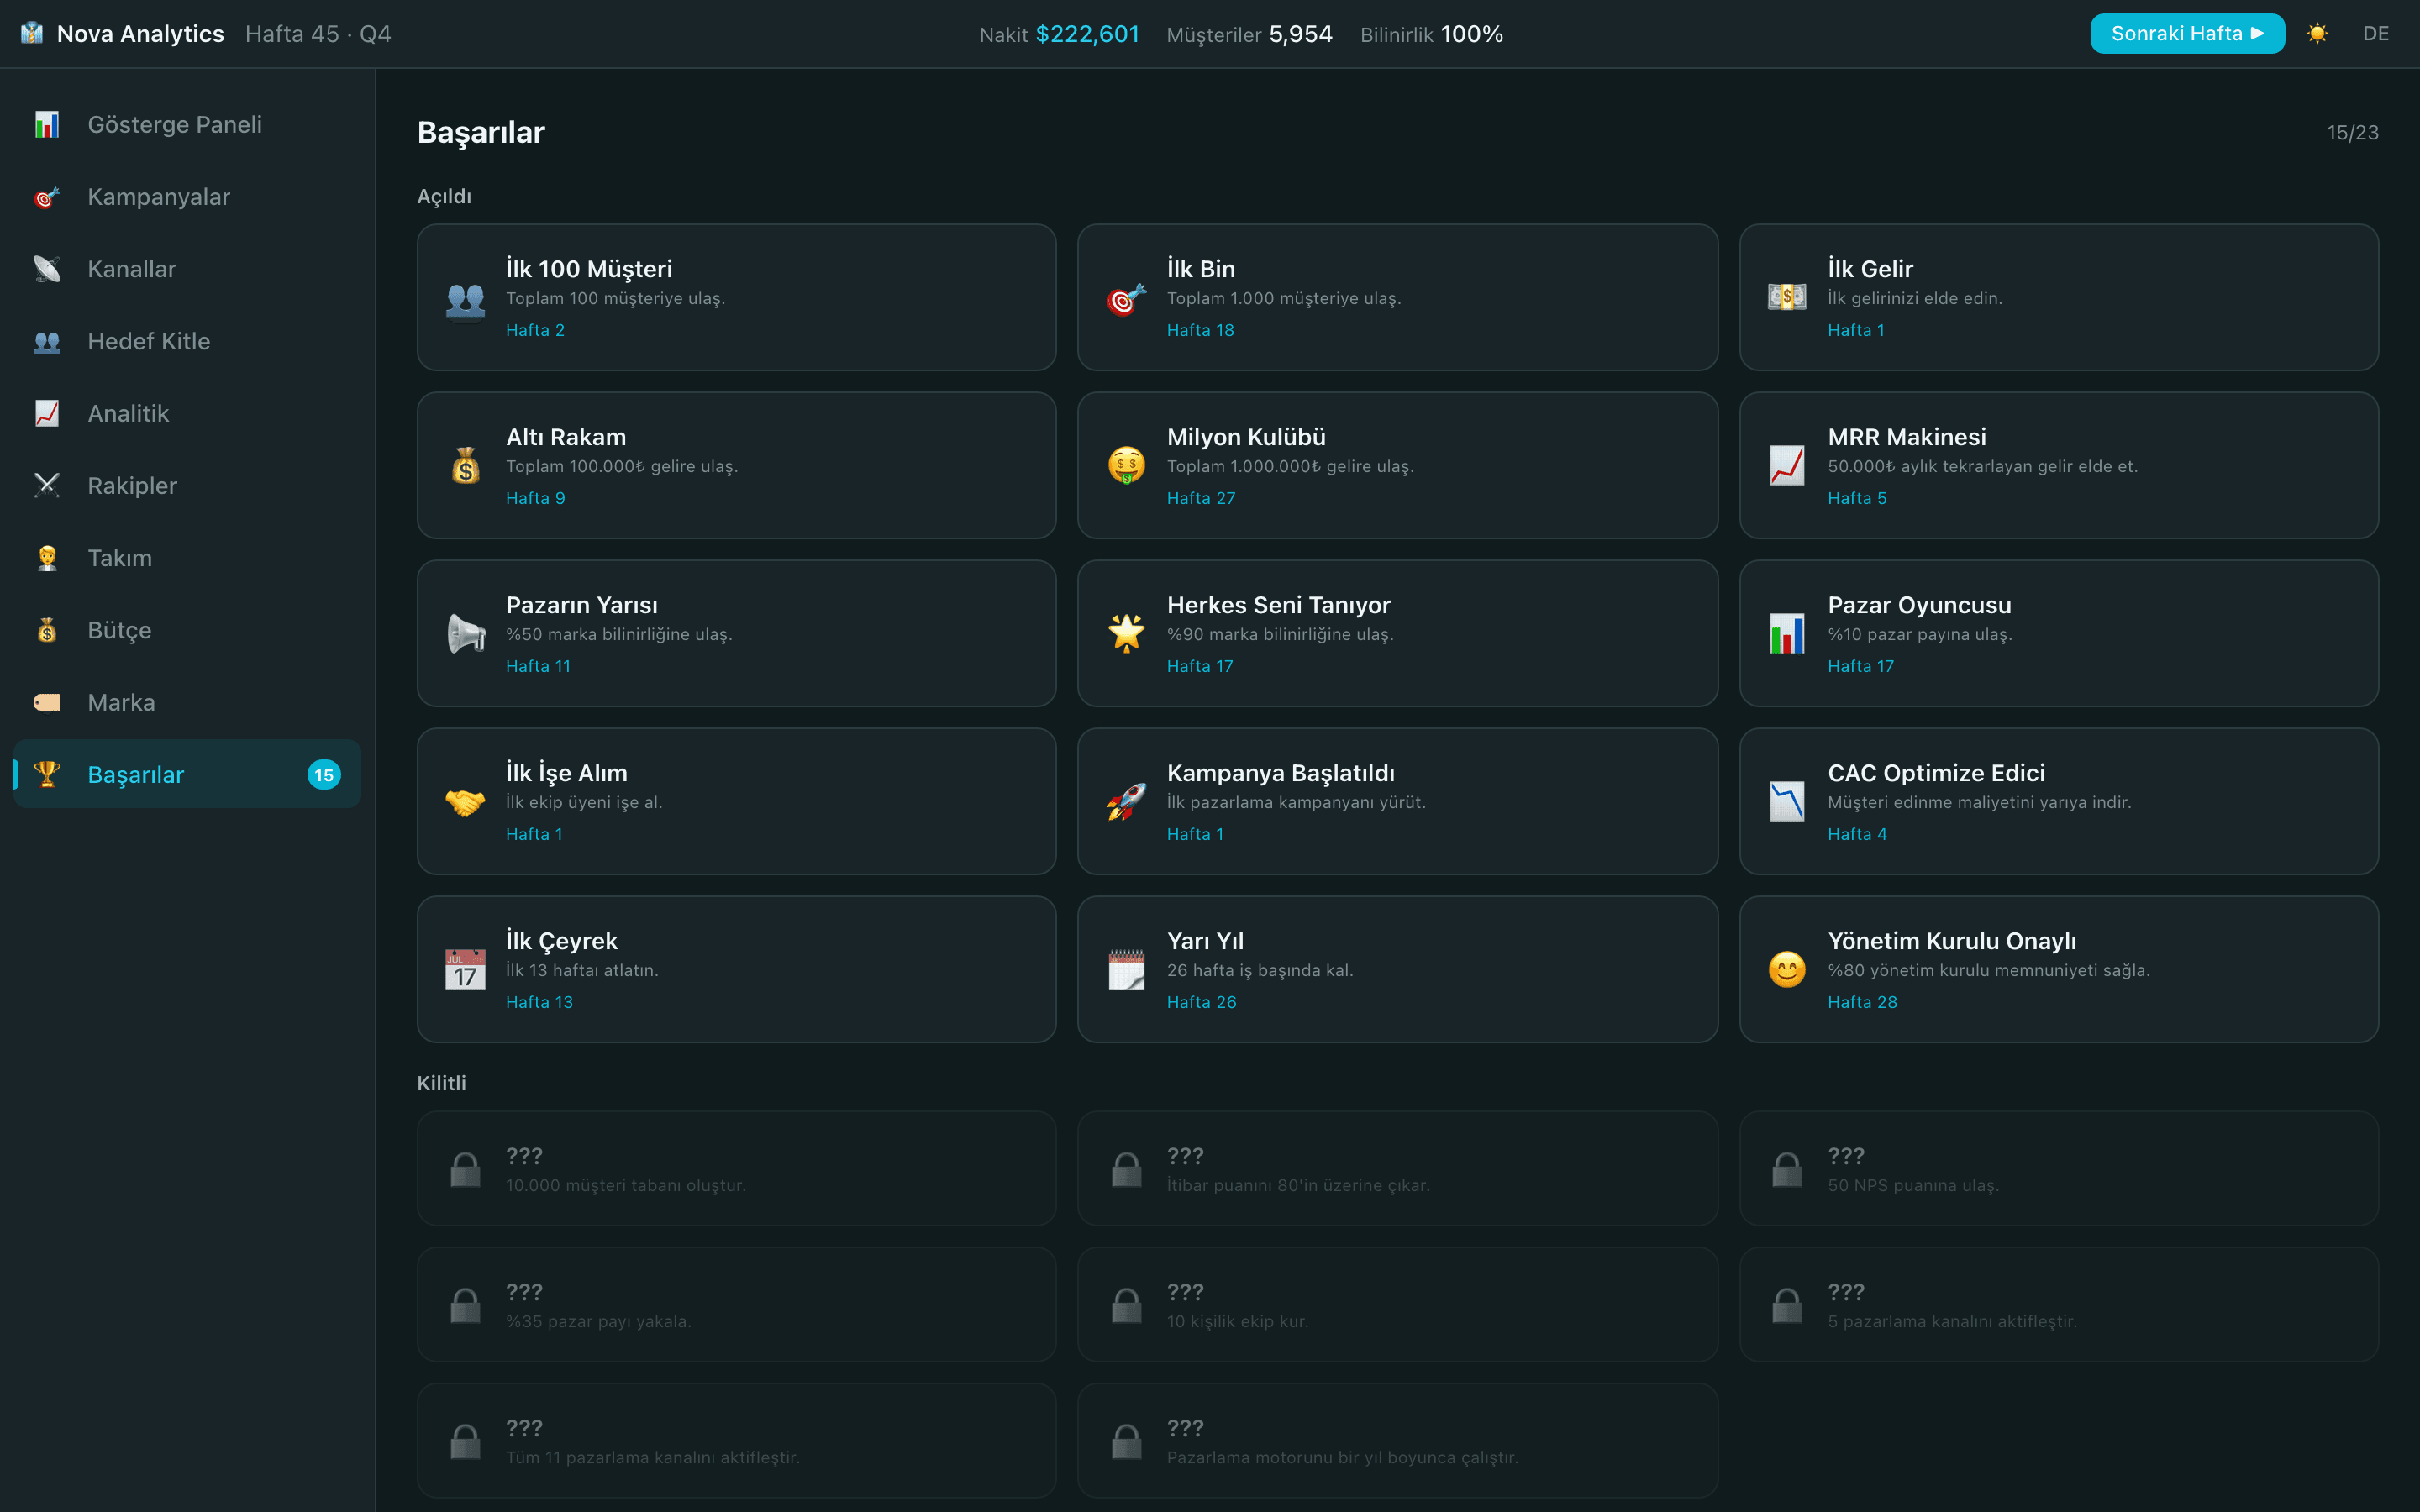The height and width of the screenshot is (1512, 2420).
Task: Click the Başarılar trophy icon
Action: tap(47, 774)
